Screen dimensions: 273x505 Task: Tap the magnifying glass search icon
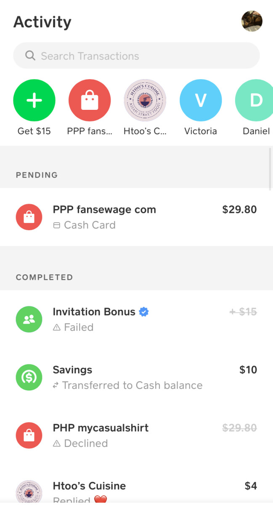(30, 56)
